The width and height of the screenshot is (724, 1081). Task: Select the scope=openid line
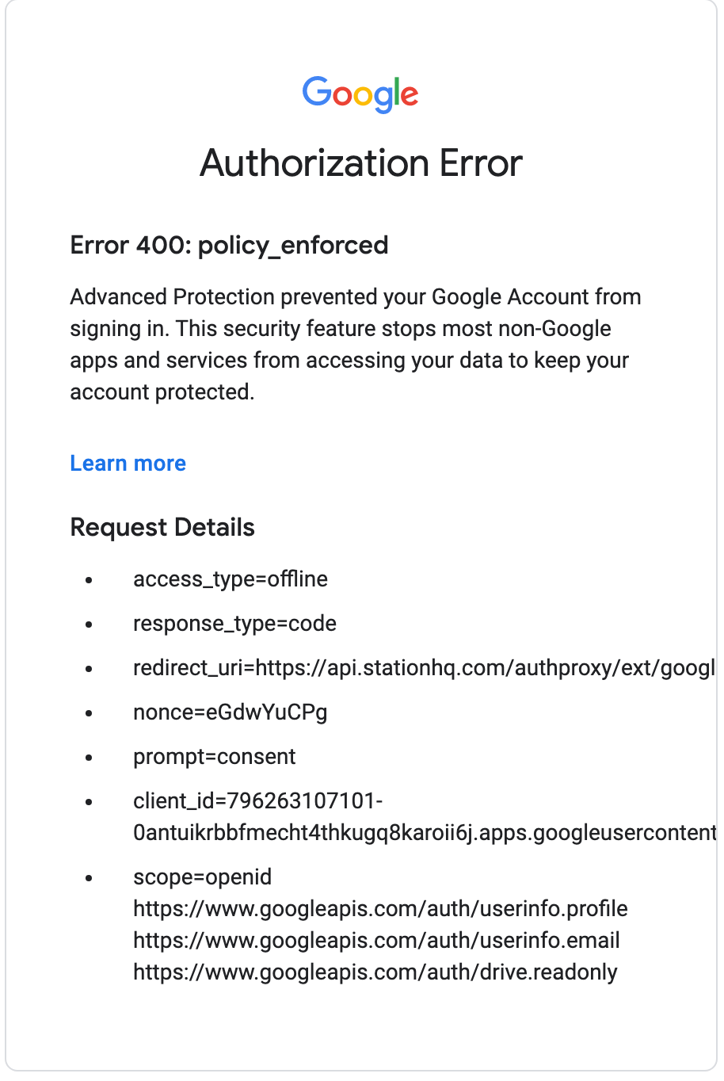coord(203,877)
